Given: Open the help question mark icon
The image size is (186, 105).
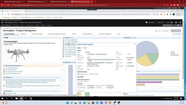Looking at the screenshot, I should (180, 22).
